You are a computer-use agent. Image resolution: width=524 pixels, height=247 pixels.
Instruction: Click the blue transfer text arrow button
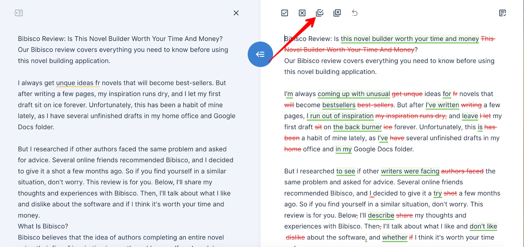260,54
